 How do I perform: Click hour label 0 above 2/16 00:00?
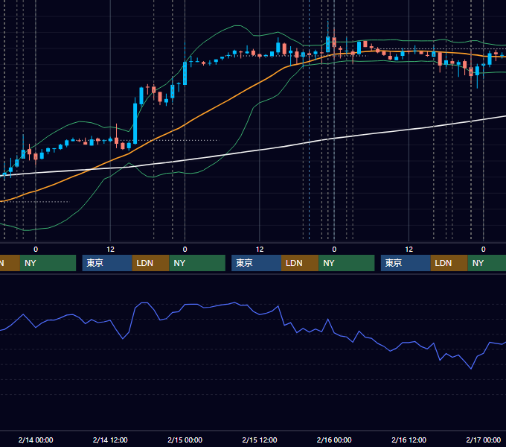[334, 250]
